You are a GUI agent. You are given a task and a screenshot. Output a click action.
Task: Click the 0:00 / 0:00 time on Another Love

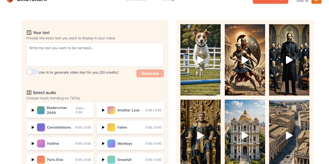153,110
